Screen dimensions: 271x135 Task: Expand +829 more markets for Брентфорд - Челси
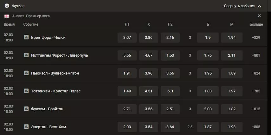pos(256,37)
